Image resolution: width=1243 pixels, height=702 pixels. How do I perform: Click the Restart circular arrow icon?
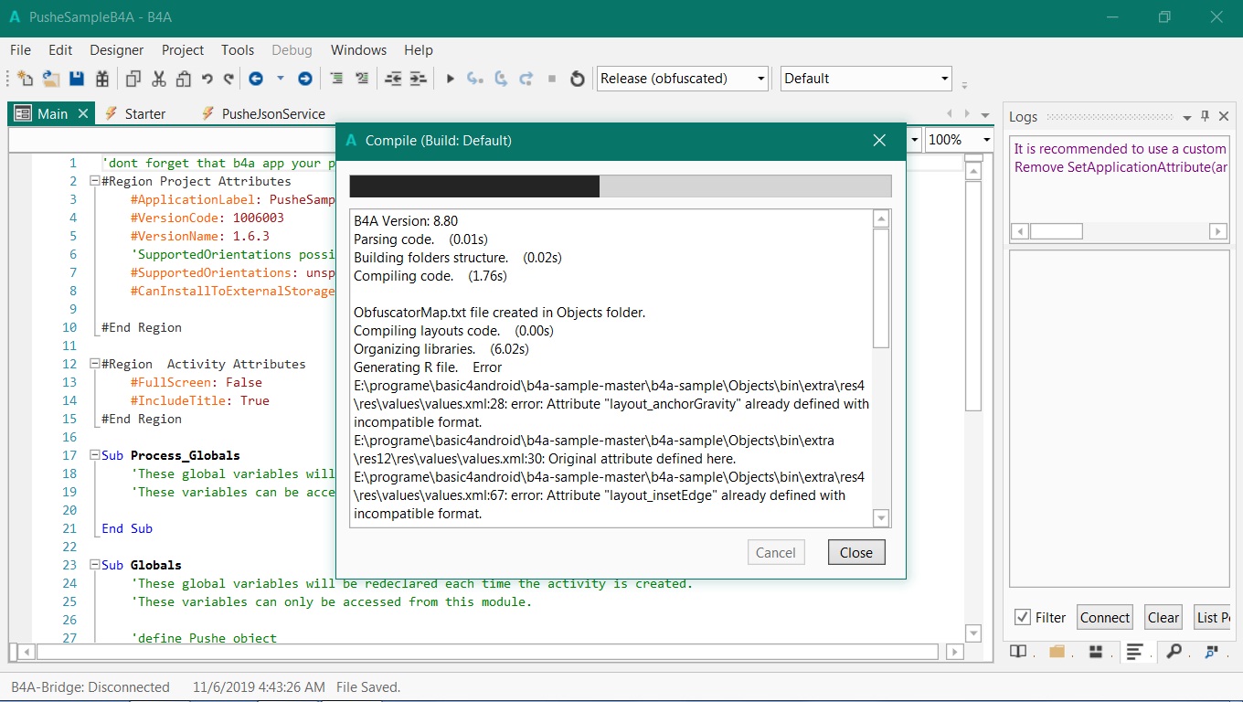(x=577, y=79)
